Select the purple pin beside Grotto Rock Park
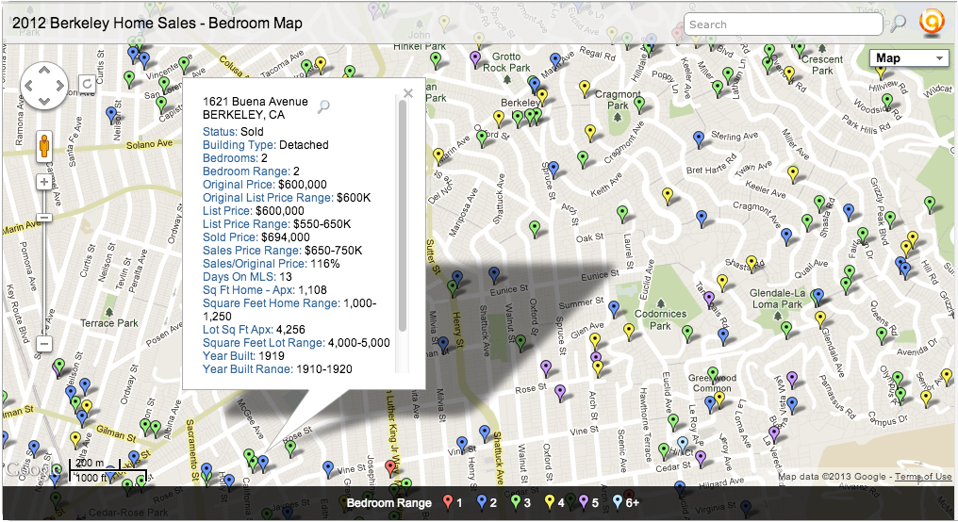958x522 pixels. [475, 59]
